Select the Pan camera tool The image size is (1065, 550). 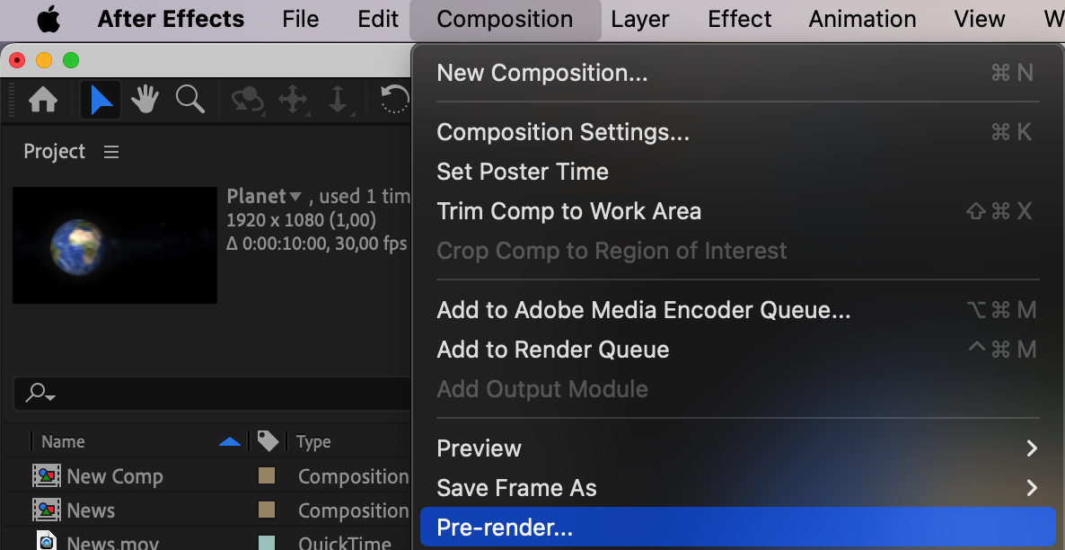click(x=293, y=100)
